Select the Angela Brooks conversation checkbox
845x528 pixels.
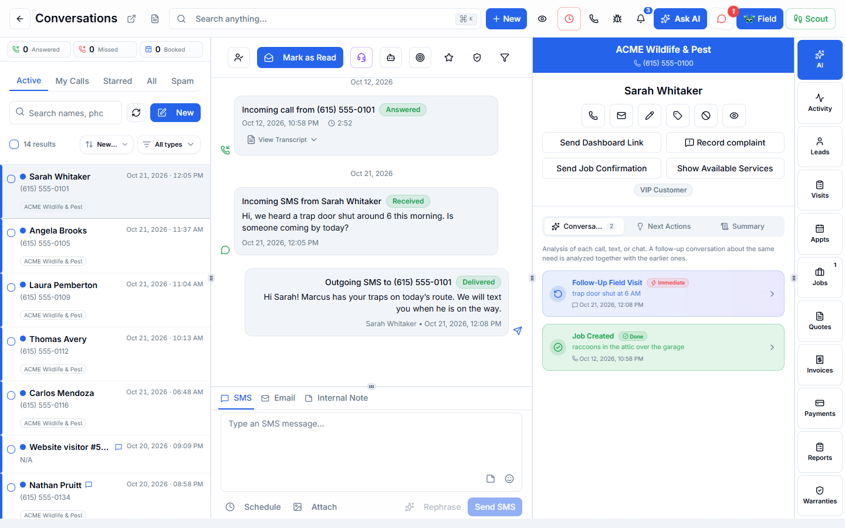(11, 233)
